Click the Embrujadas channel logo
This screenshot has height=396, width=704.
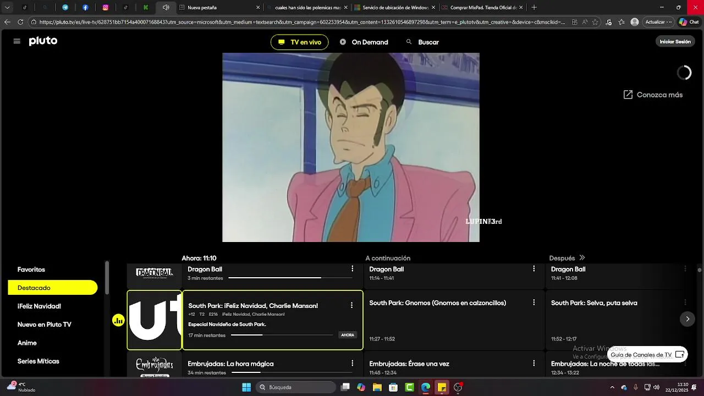[155, 366]
